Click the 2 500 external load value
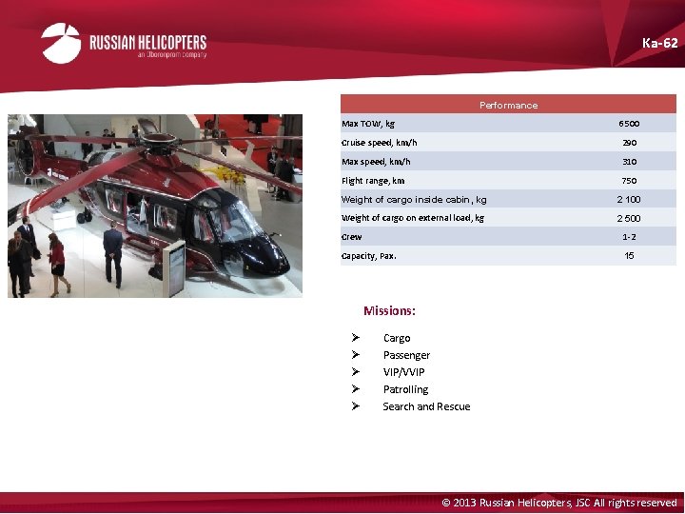 pos(629,218)
